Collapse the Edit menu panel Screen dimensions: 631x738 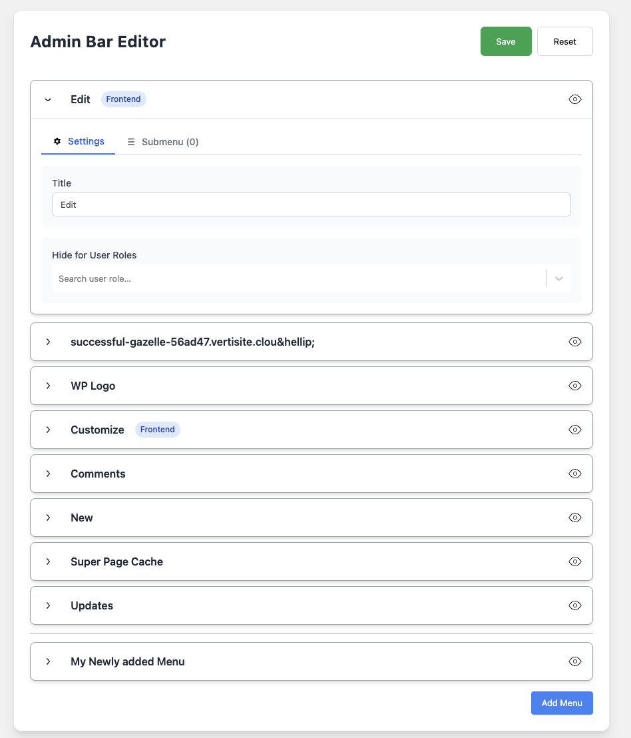click(x=48, y=99)
